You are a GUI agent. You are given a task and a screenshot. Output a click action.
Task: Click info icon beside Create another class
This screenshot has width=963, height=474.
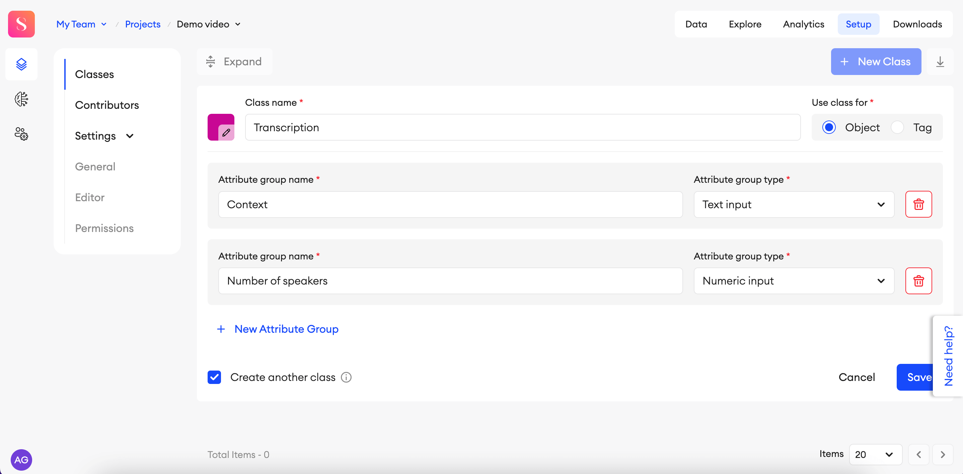(346, 377)
